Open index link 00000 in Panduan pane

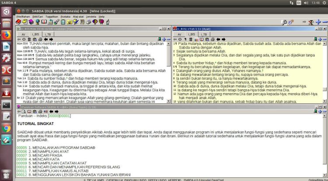54,116
